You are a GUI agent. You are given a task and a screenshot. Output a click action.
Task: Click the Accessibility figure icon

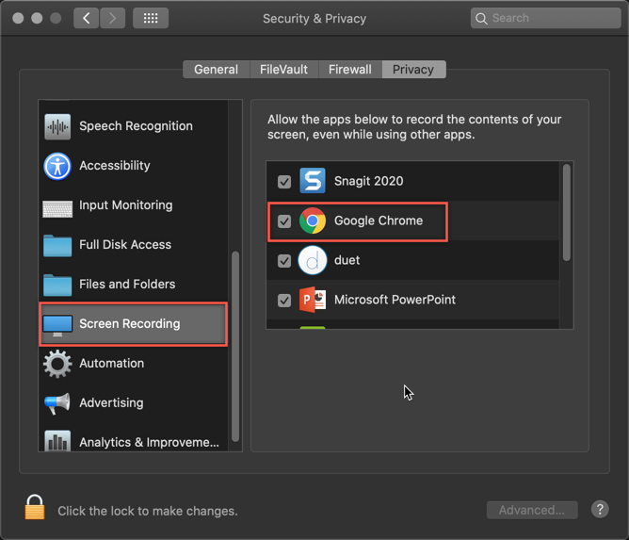click(x=57, y=166)
